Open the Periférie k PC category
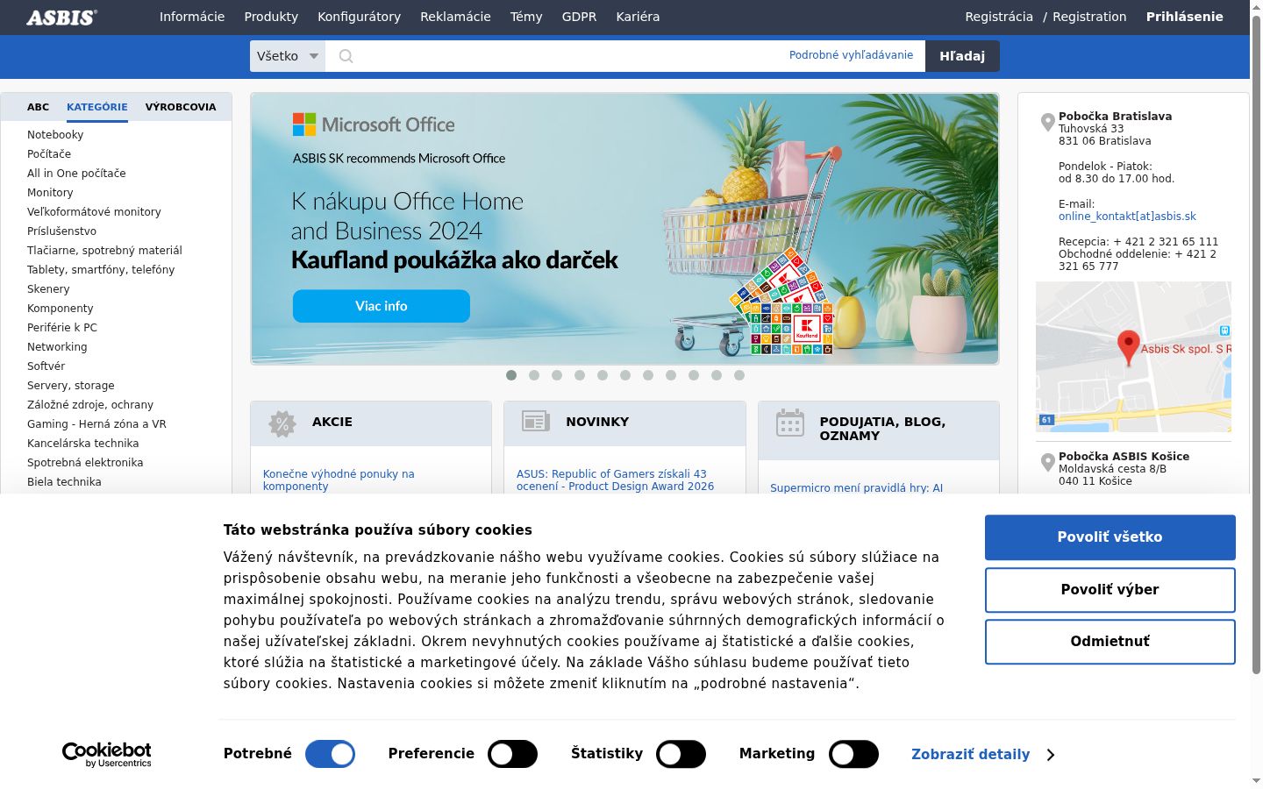The height and width of the screenshot is (789, 1263). pyautogui.click(x=62, y=328)
